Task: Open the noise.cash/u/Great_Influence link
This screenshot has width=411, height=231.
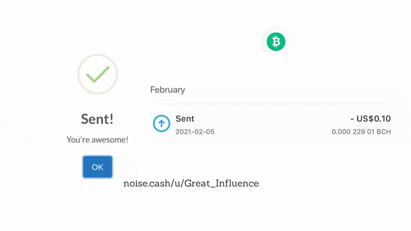Action: pos(191,183)
